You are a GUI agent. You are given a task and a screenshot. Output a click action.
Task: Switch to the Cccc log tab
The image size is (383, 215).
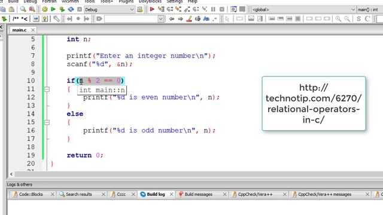(x=121, y=194)
